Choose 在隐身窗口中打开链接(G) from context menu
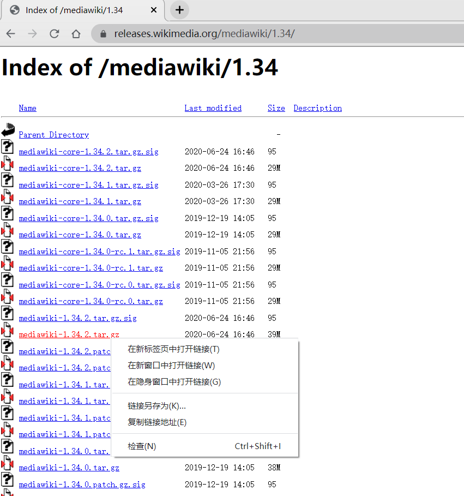464x496 pixels. pyautogui.click(x=205, y=382)
